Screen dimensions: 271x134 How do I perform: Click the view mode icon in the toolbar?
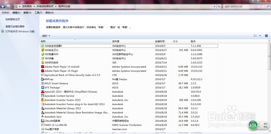click(x=255, y=36)
